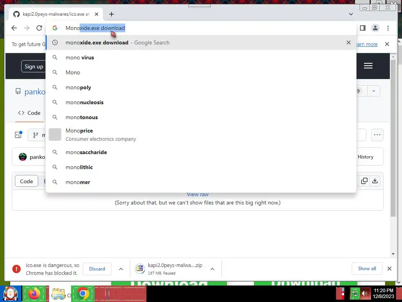Reload the page with refresh icon
Image resolution: width=402 pixels, height=302 pixels.
pyautogui.click(x=39, y=28)
